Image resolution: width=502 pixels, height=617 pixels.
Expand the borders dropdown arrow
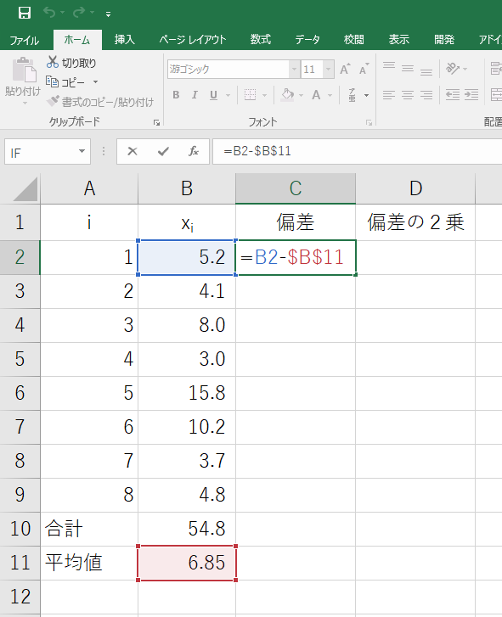point(264,95)
